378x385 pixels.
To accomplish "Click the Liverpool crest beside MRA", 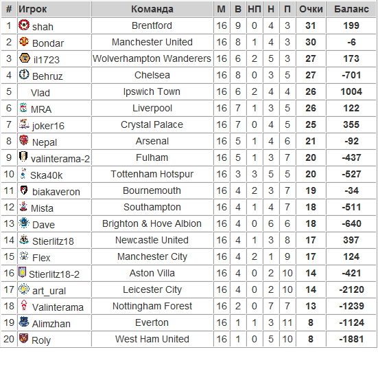I will (23, 107).
